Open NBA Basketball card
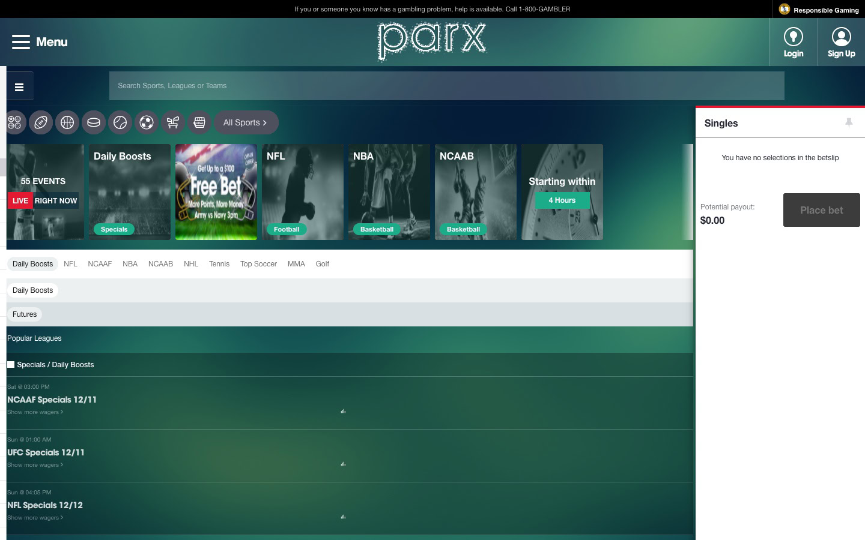The width and height of the screenshot is (865, 540). coord(389,192)
